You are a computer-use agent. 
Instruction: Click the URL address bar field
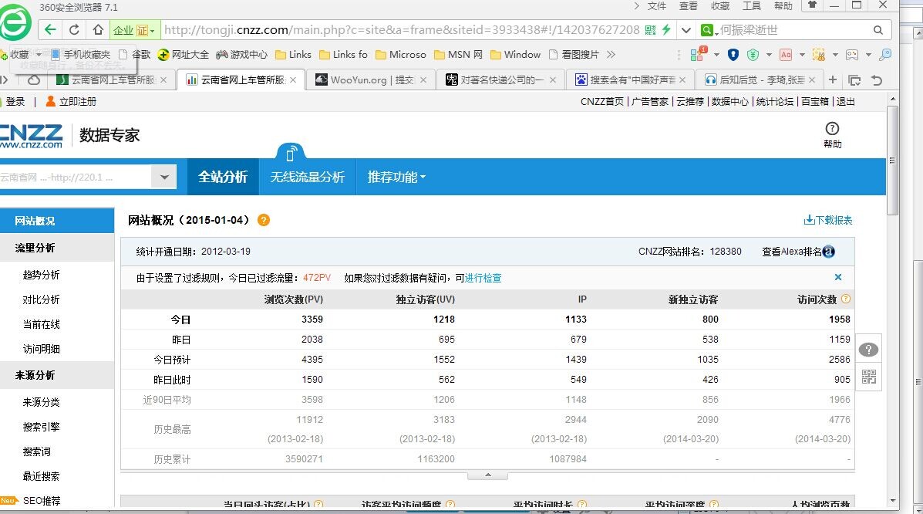click(x=402, y=29)
